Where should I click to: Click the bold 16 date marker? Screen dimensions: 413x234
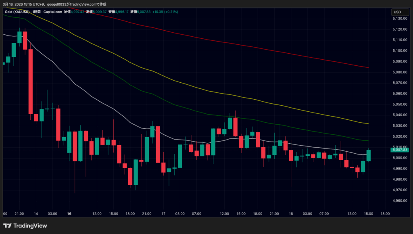point(69,213)
